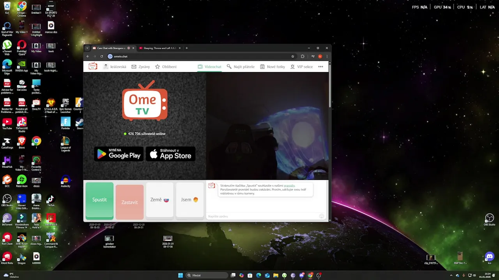Image resolution: width=499 pixels, height=280 pixels.
Task: Open Epic Games Launcher desktop shortcut
Action: point(65,106)
